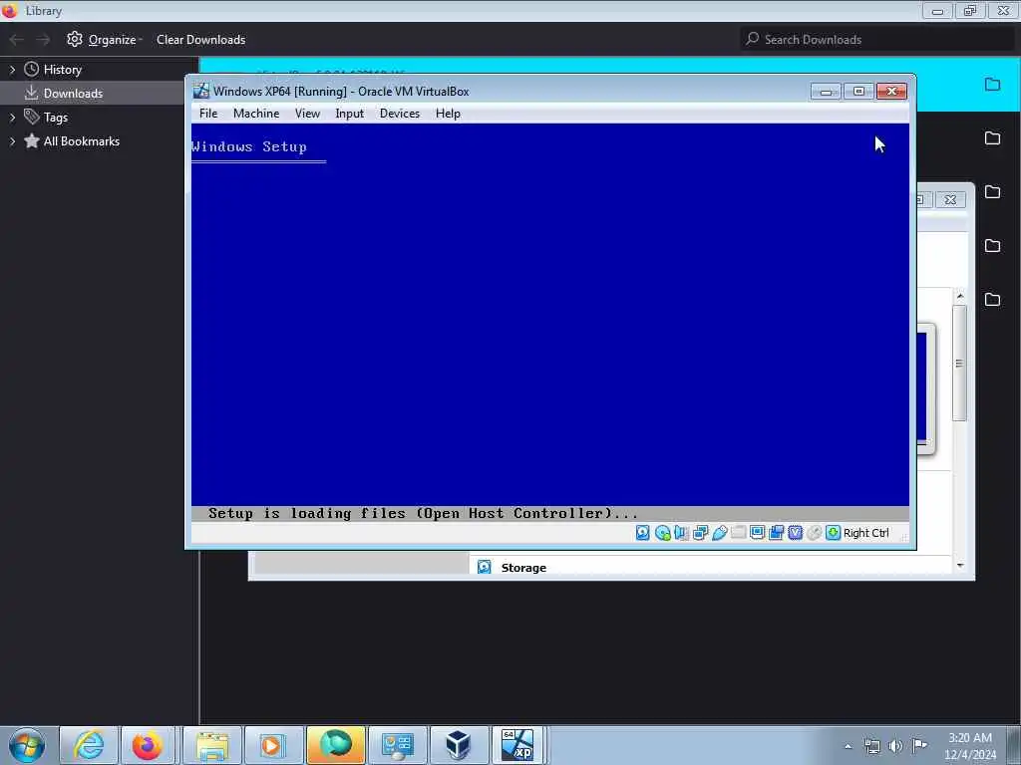Click the Library back arrow

16,40
